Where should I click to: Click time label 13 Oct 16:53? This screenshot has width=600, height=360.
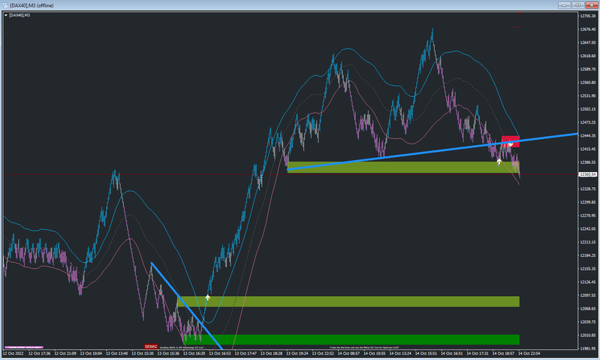point(219,353)
